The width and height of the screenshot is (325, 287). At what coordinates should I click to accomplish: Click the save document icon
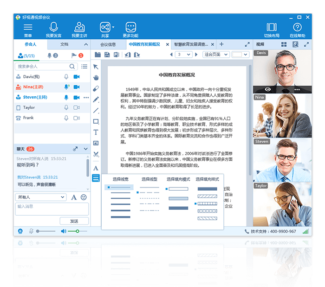point(107,55)
